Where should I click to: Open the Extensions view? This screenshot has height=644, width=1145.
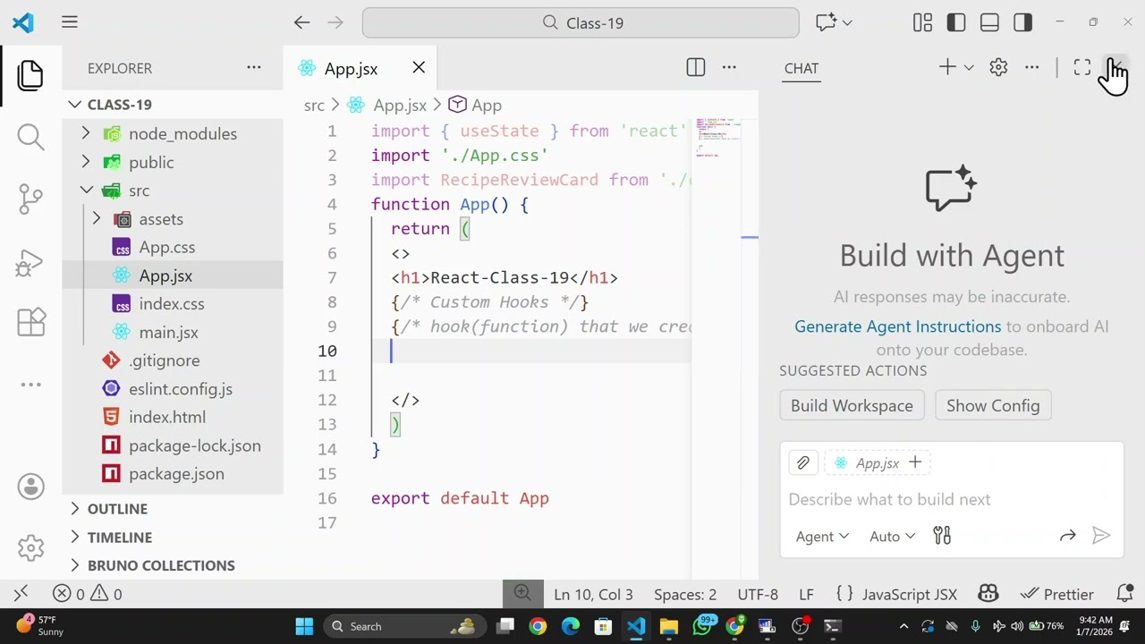pyautogui.click(x=30, y=322)
